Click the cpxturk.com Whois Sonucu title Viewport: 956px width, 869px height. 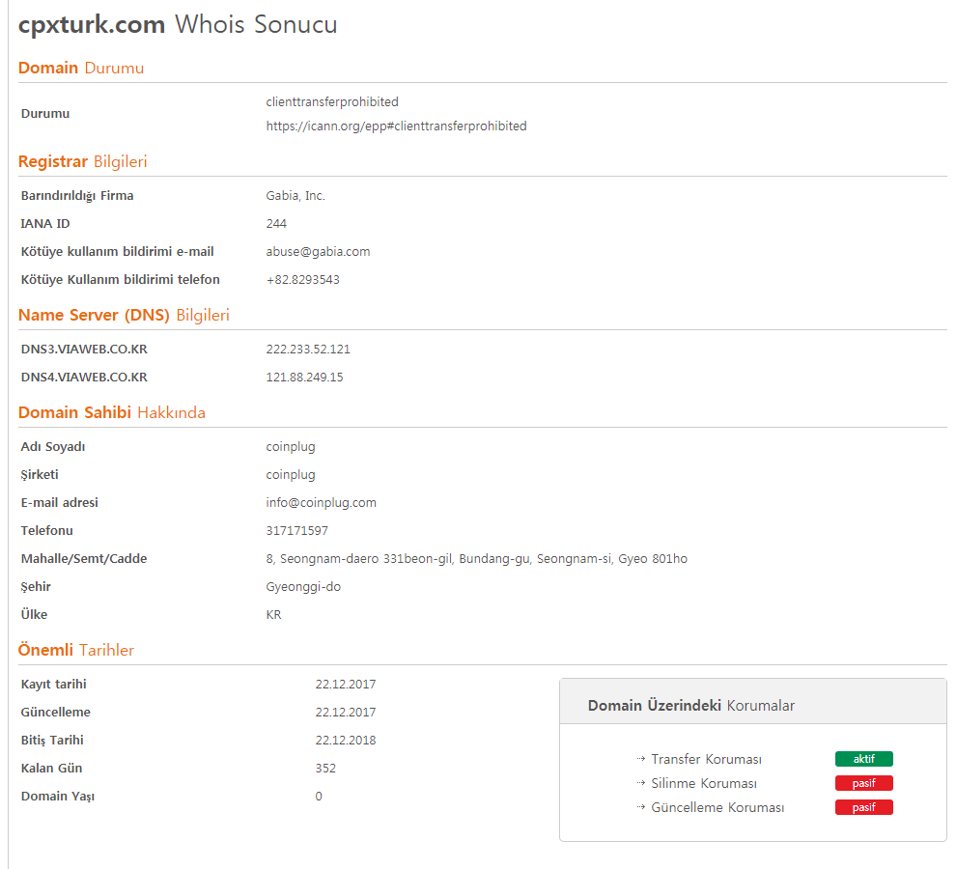[178, 25]
